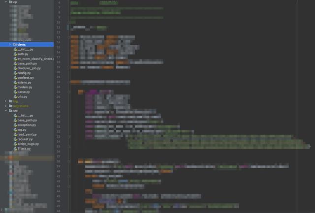Click the folder icon beside the log directory
Screen dimensions: 315x213
point(11,101)
